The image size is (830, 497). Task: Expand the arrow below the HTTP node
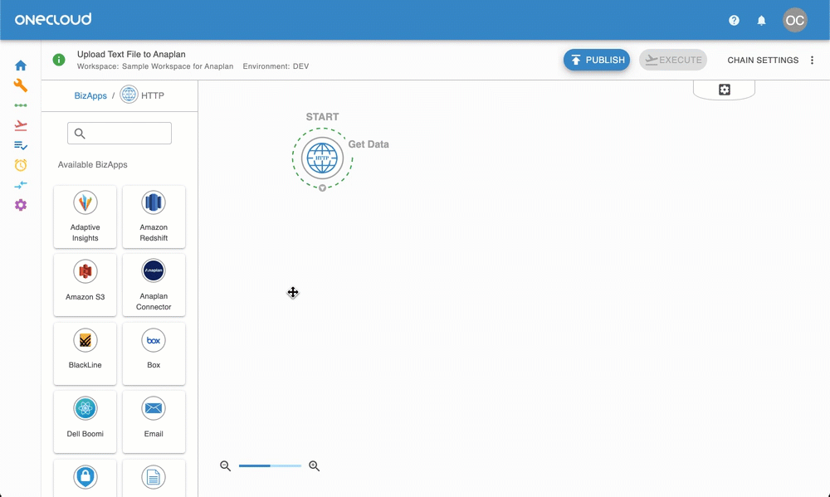[322, 188]
